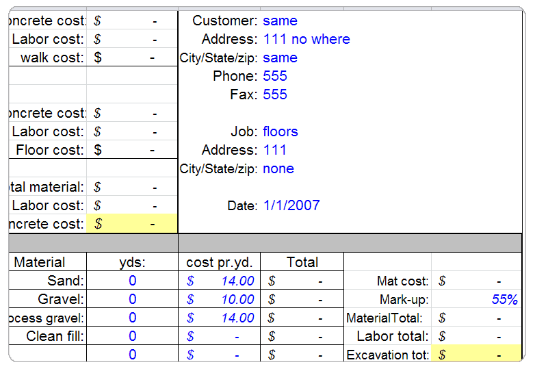Click the Customer name cell containing "same"

coord(280,21)
